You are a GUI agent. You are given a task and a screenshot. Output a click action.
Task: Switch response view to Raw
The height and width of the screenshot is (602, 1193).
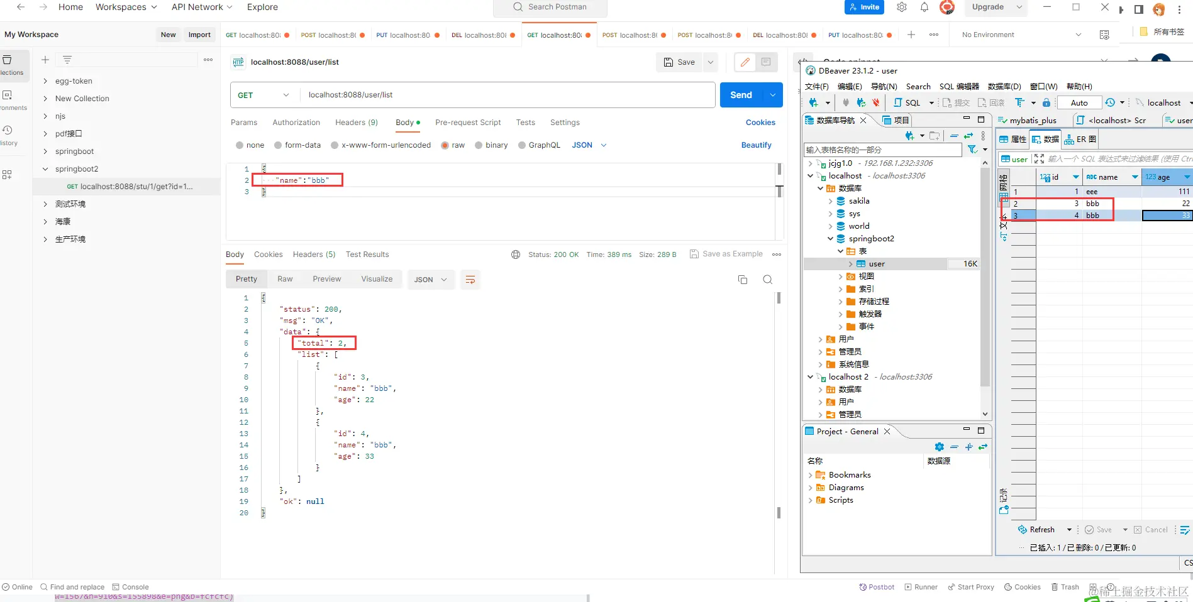tap(285, 279)
